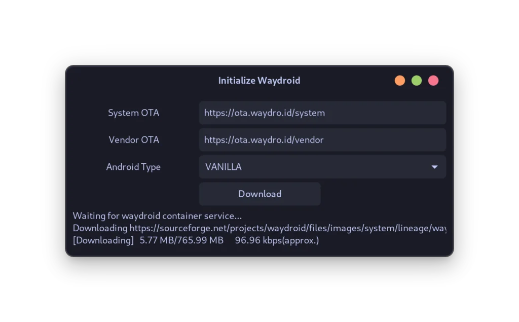The image size is (519, 322).
Task: Click the orange window control circle
Action: point(400,80)
